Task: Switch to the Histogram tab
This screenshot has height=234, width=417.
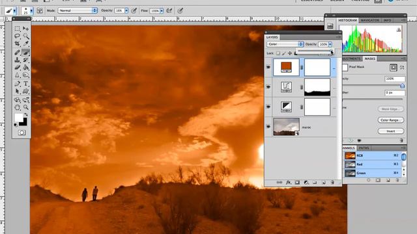Action: (347, 20)
